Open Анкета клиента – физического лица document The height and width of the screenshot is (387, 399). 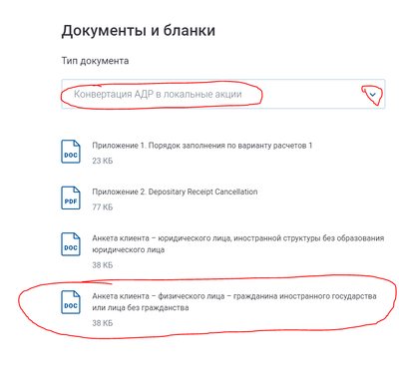click(x=234, y=302)
